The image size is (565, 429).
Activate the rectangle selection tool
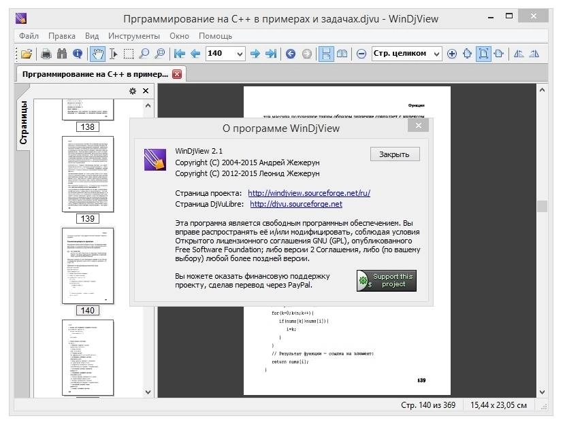(129, 54)
